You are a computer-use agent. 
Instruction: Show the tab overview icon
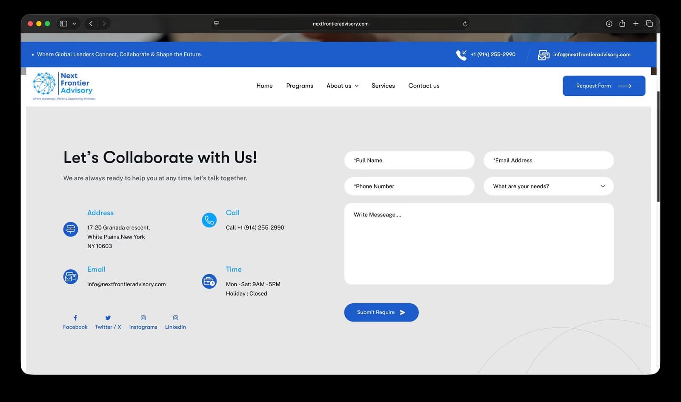point(650,24)
